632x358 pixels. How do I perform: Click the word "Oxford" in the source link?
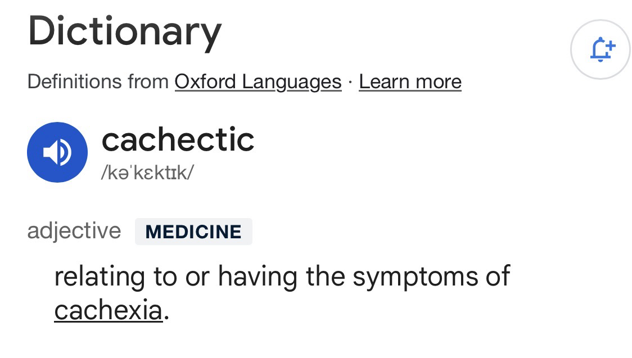(x=206, y=82)
